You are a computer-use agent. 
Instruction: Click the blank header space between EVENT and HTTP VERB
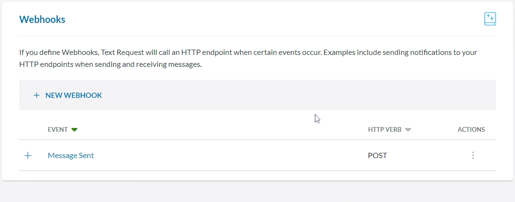(220, 129)
